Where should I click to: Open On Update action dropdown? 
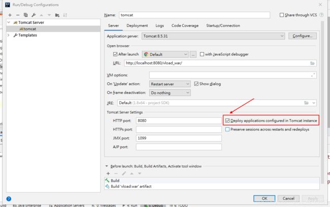click(170, 84)
